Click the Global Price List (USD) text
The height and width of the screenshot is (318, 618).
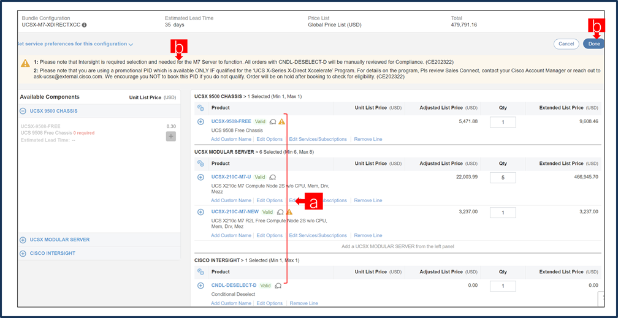[x=335, y=25]
